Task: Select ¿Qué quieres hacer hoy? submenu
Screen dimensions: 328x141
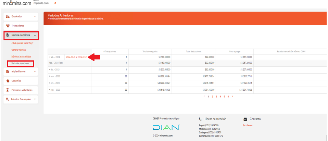Action: click(x=22, y=43)
